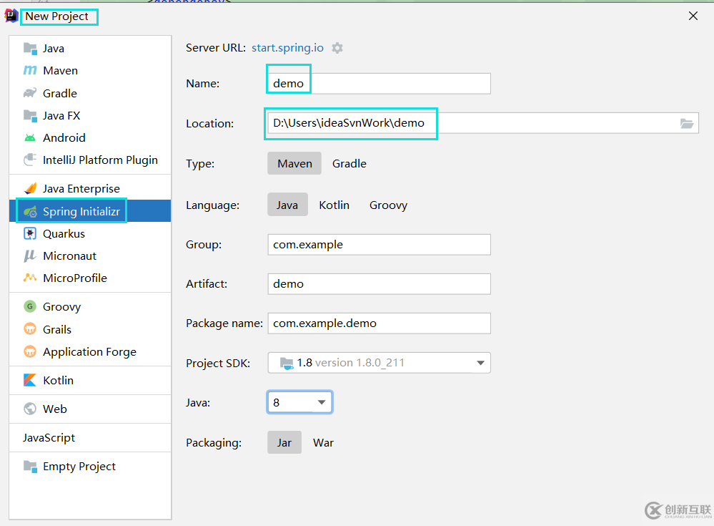
Task: Browse location with folder icon
Action: point(687,123)
